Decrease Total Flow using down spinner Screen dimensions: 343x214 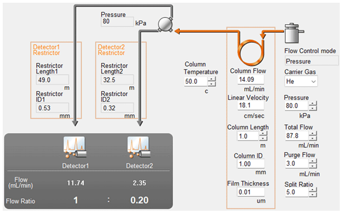click(313, 138)
